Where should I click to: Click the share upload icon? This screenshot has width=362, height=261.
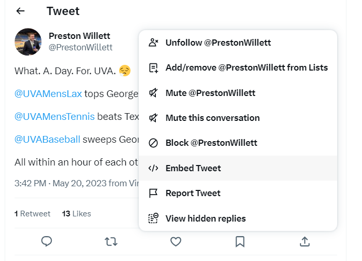pyautogui.click(x=305, y=241)
